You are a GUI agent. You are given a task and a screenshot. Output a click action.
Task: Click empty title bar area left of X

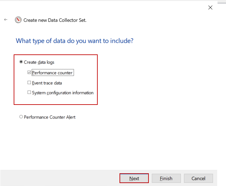click(114, 7)
